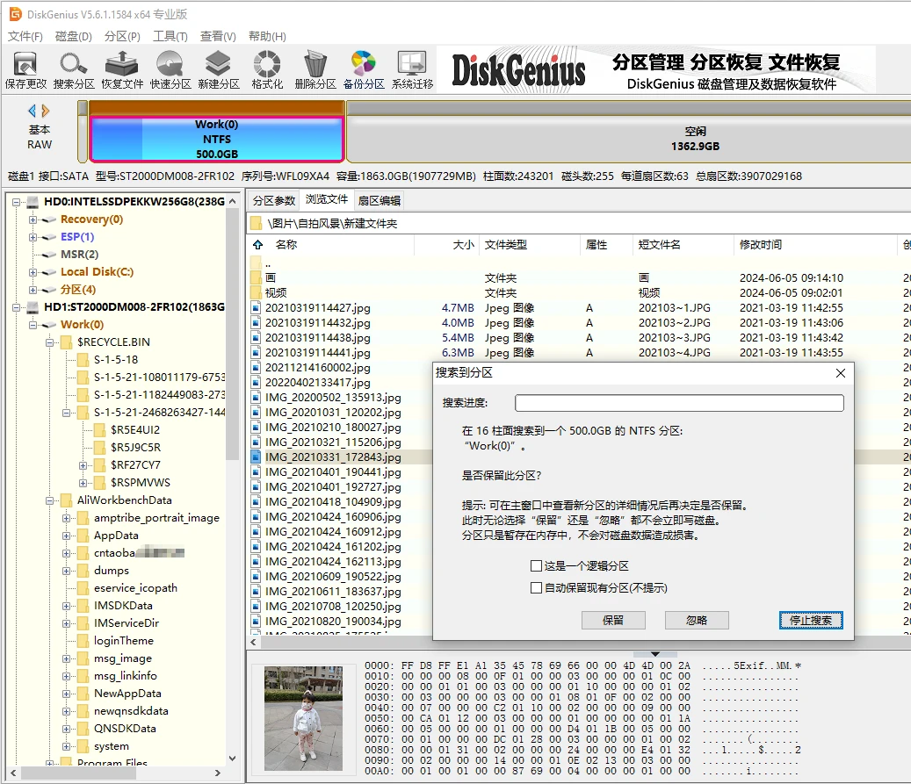Start the 系统迁移 system migration tool
Image resolution: width=911 pixels, height=784 pixels.
pos(412,70)
